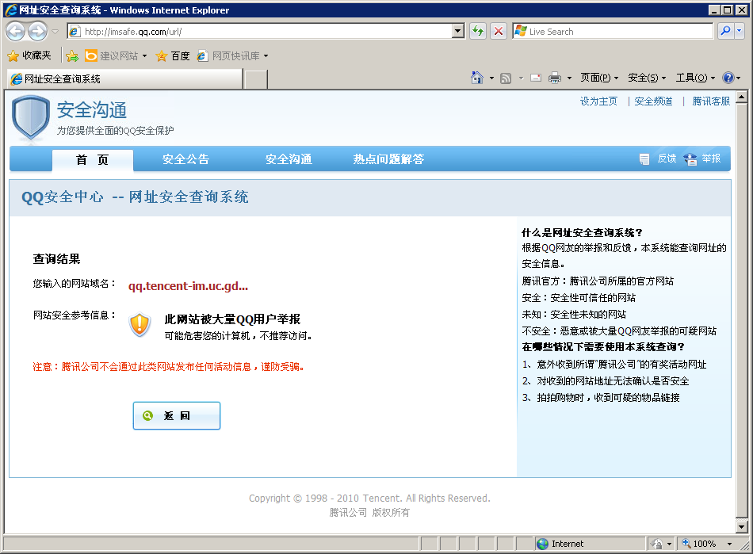Click the blue Help question mark icon
The width and height of the screenshot is (753, 554).
[728, 78]
